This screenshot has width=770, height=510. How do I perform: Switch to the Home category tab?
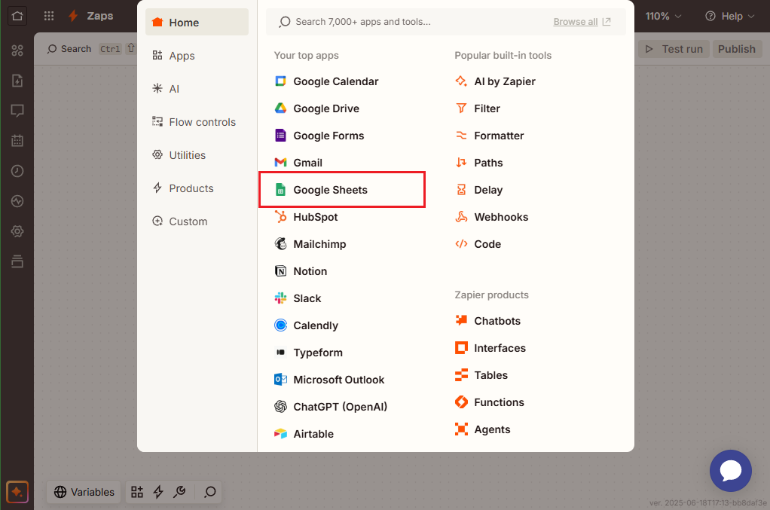click(197, 22)
